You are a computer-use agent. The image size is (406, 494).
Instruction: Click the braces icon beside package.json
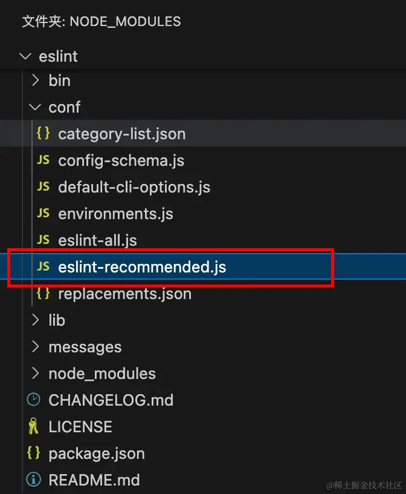coord(34,453)
